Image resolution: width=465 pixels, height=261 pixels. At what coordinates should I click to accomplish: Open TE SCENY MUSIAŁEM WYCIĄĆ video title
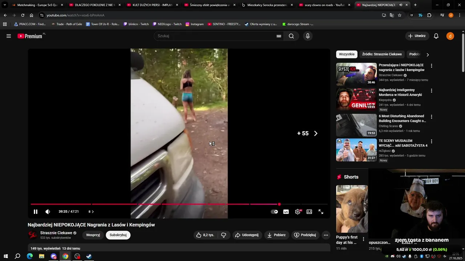click(x=403, y=143)
